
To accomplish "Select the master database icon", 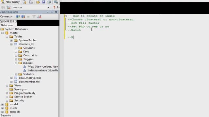I will (7, 33).
